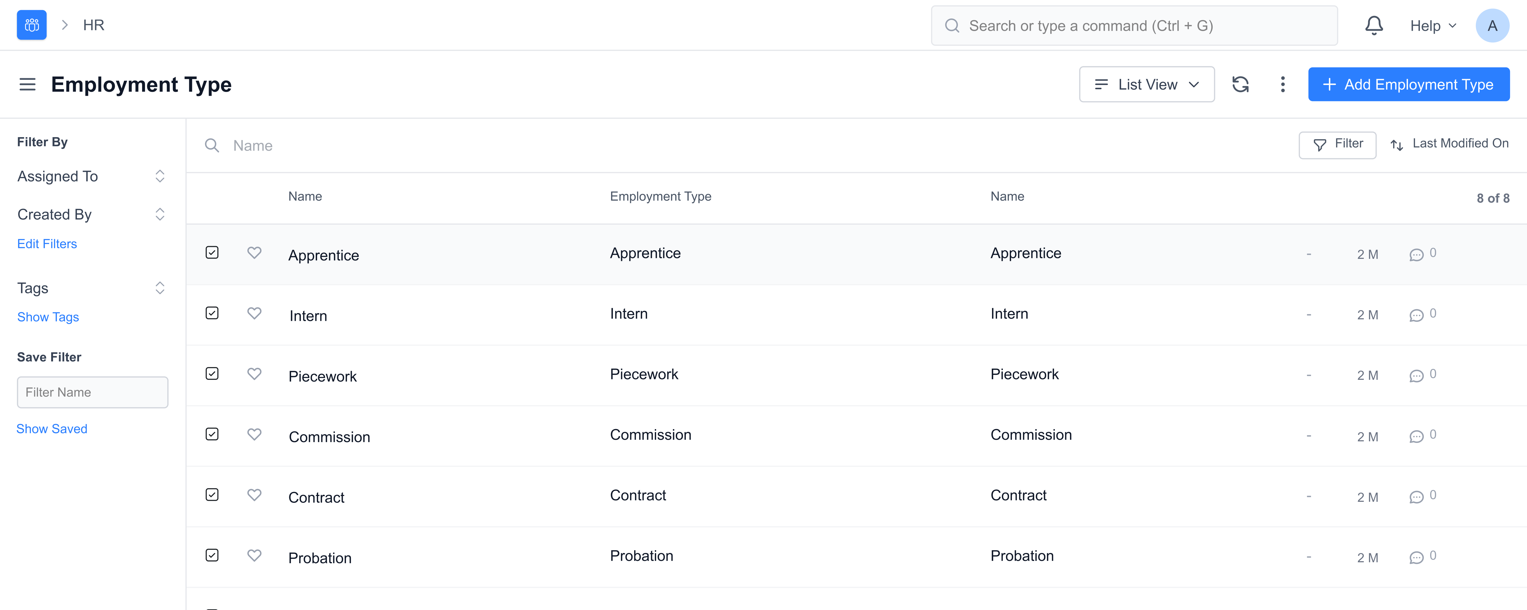Like the Commission row heart icon

254,434
